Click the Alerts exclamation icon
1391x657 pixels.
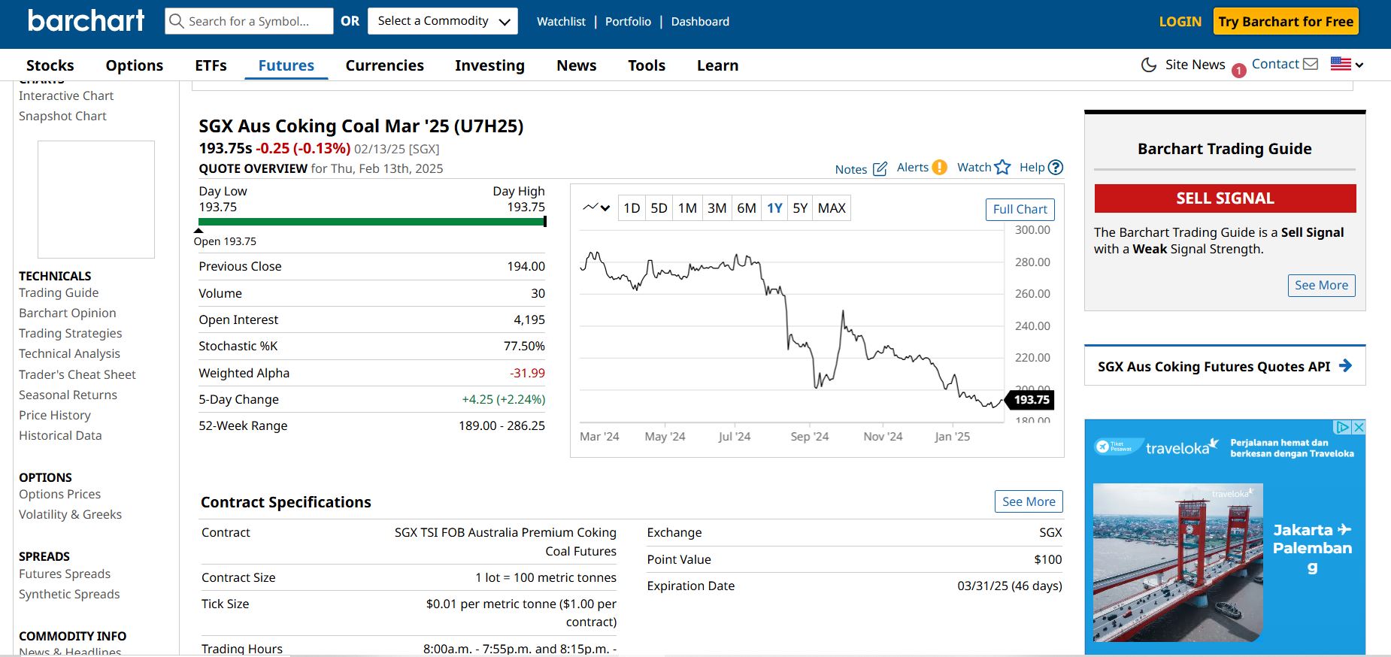point(939,168)
